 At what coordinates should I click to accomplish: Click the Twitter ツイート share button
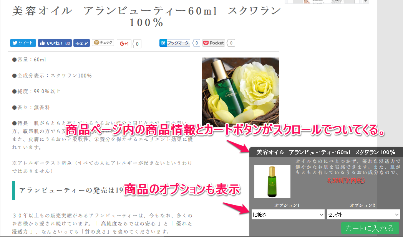tap(23, 43)
